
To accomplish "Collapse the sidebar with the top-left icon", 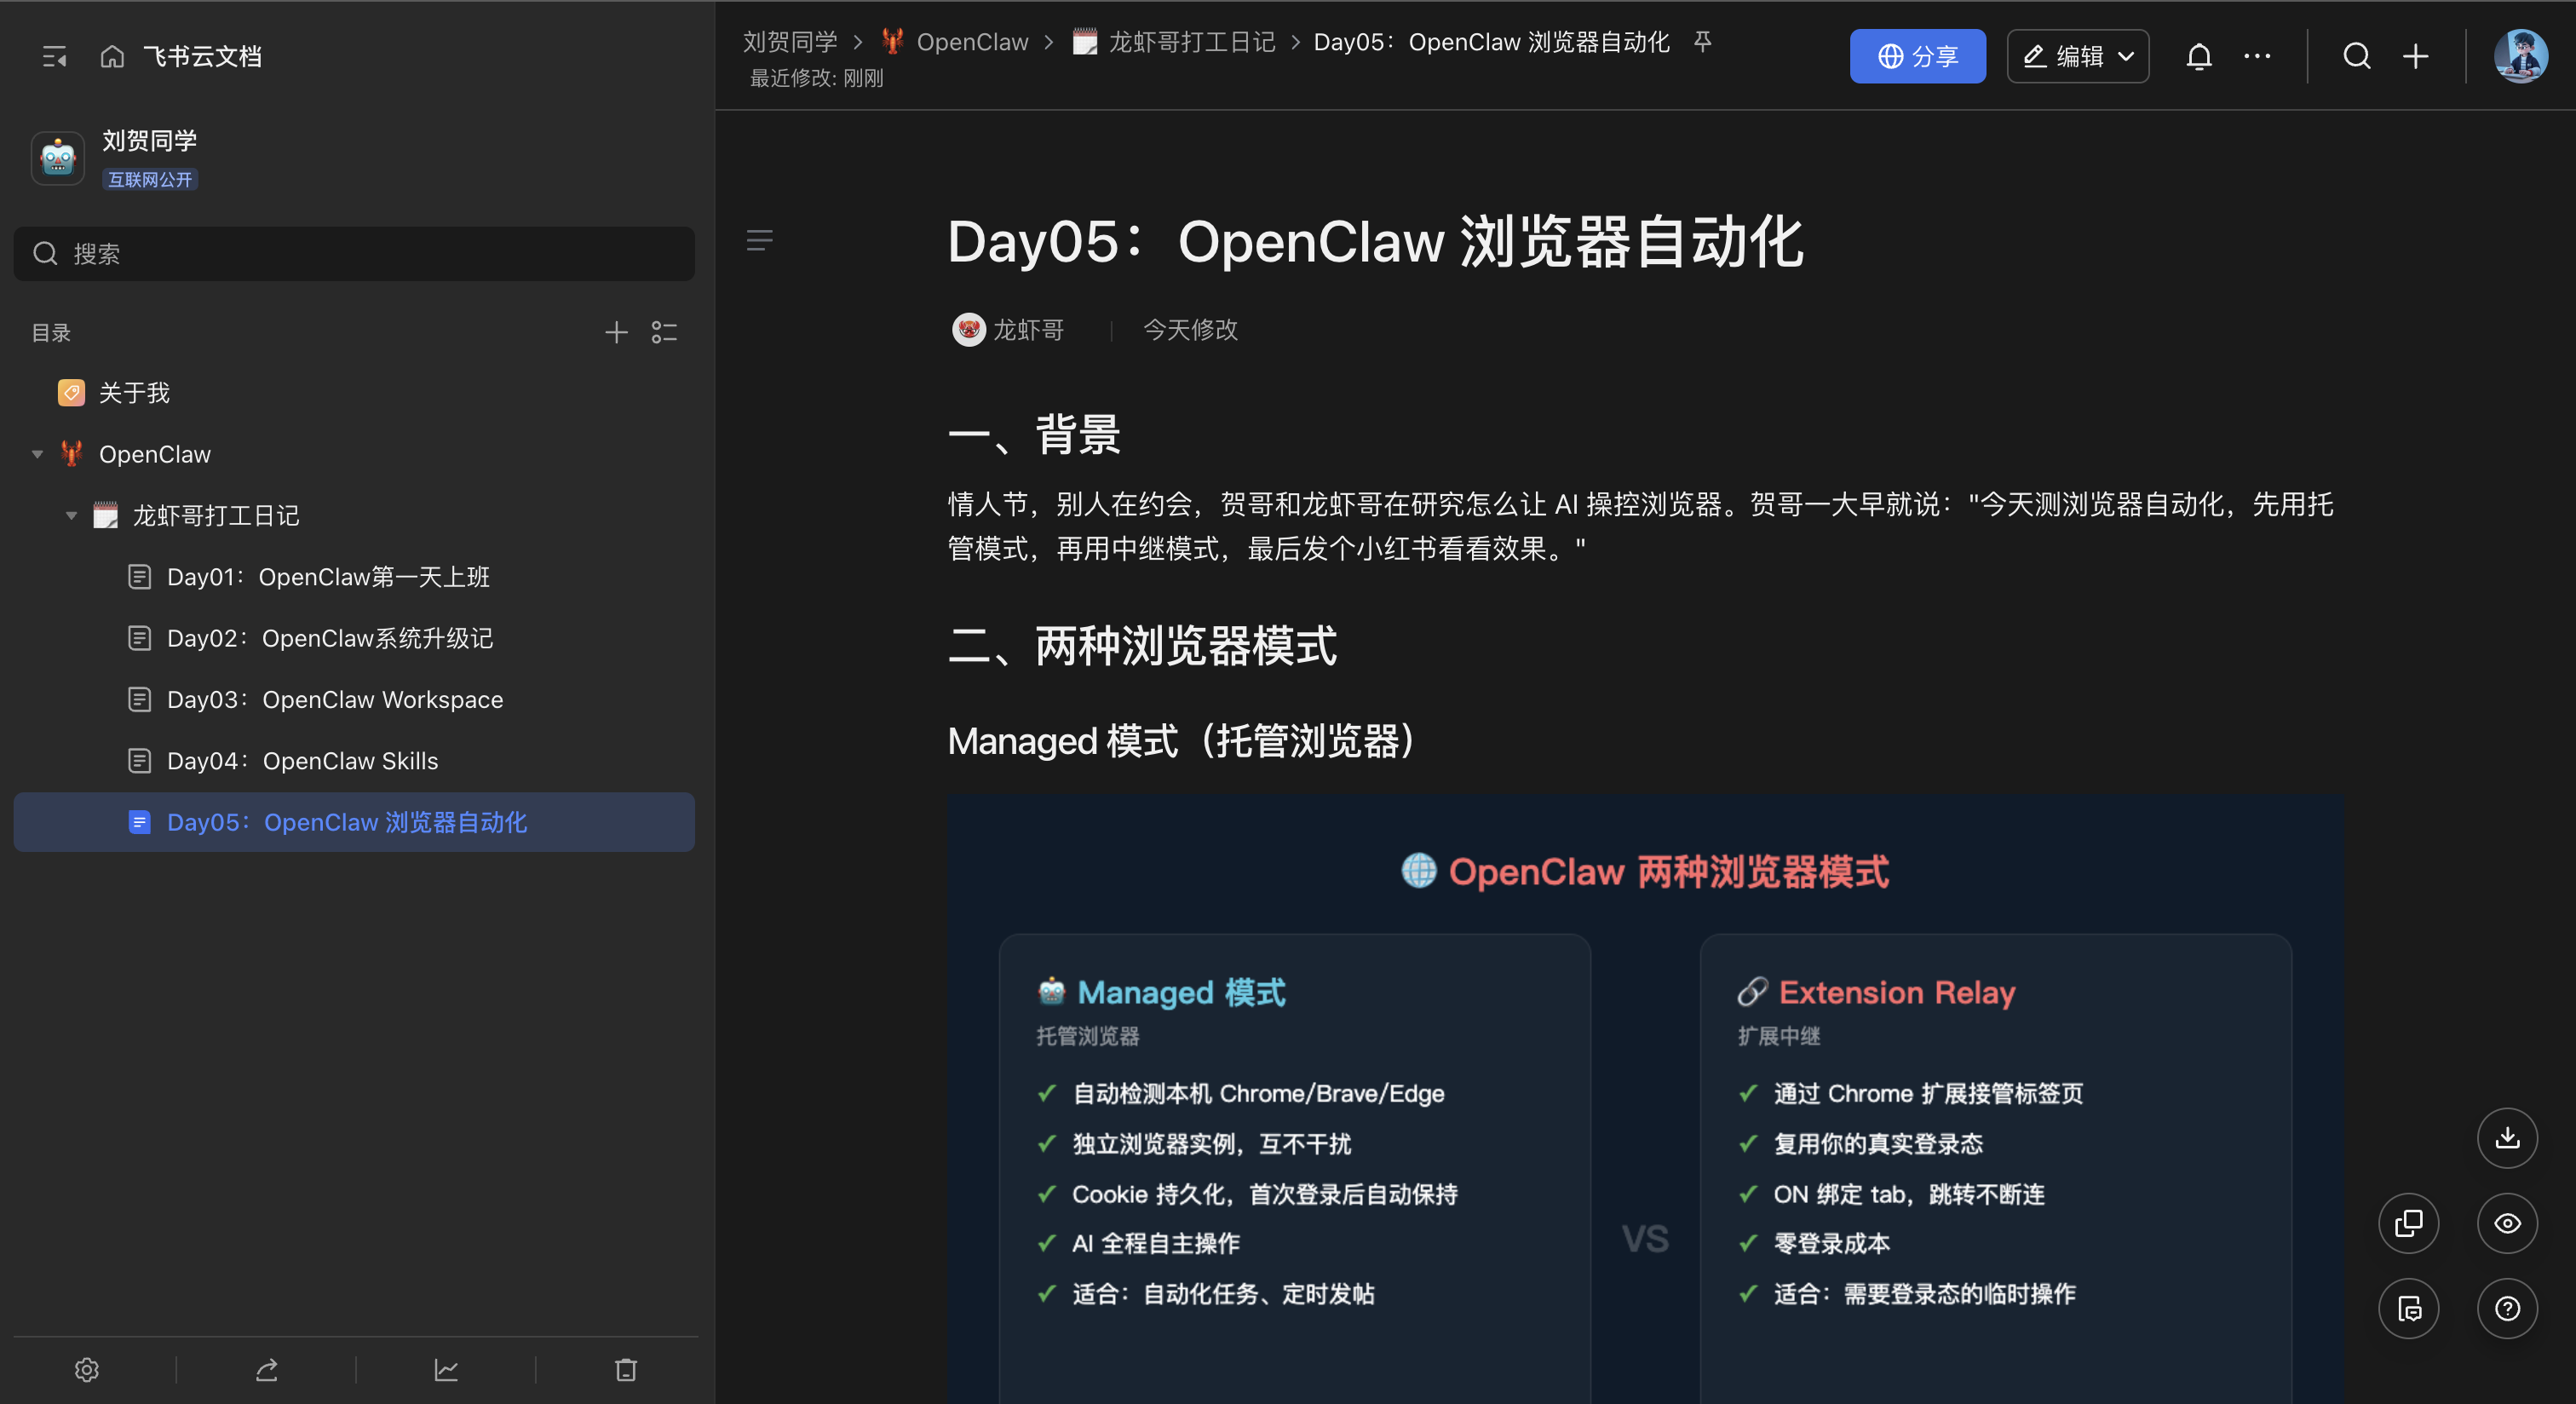I will [54, 57].
